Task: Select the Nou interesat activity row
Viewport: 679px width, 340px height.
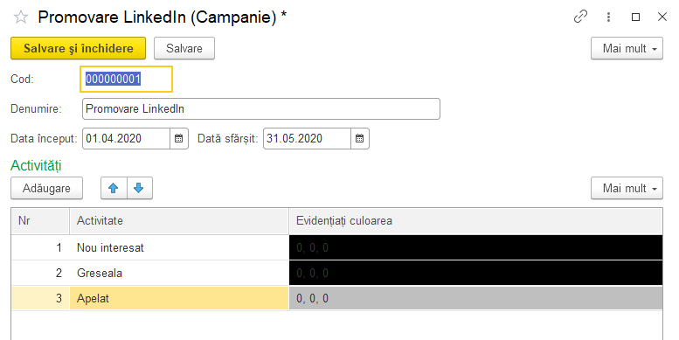Action: coord(337,247)
